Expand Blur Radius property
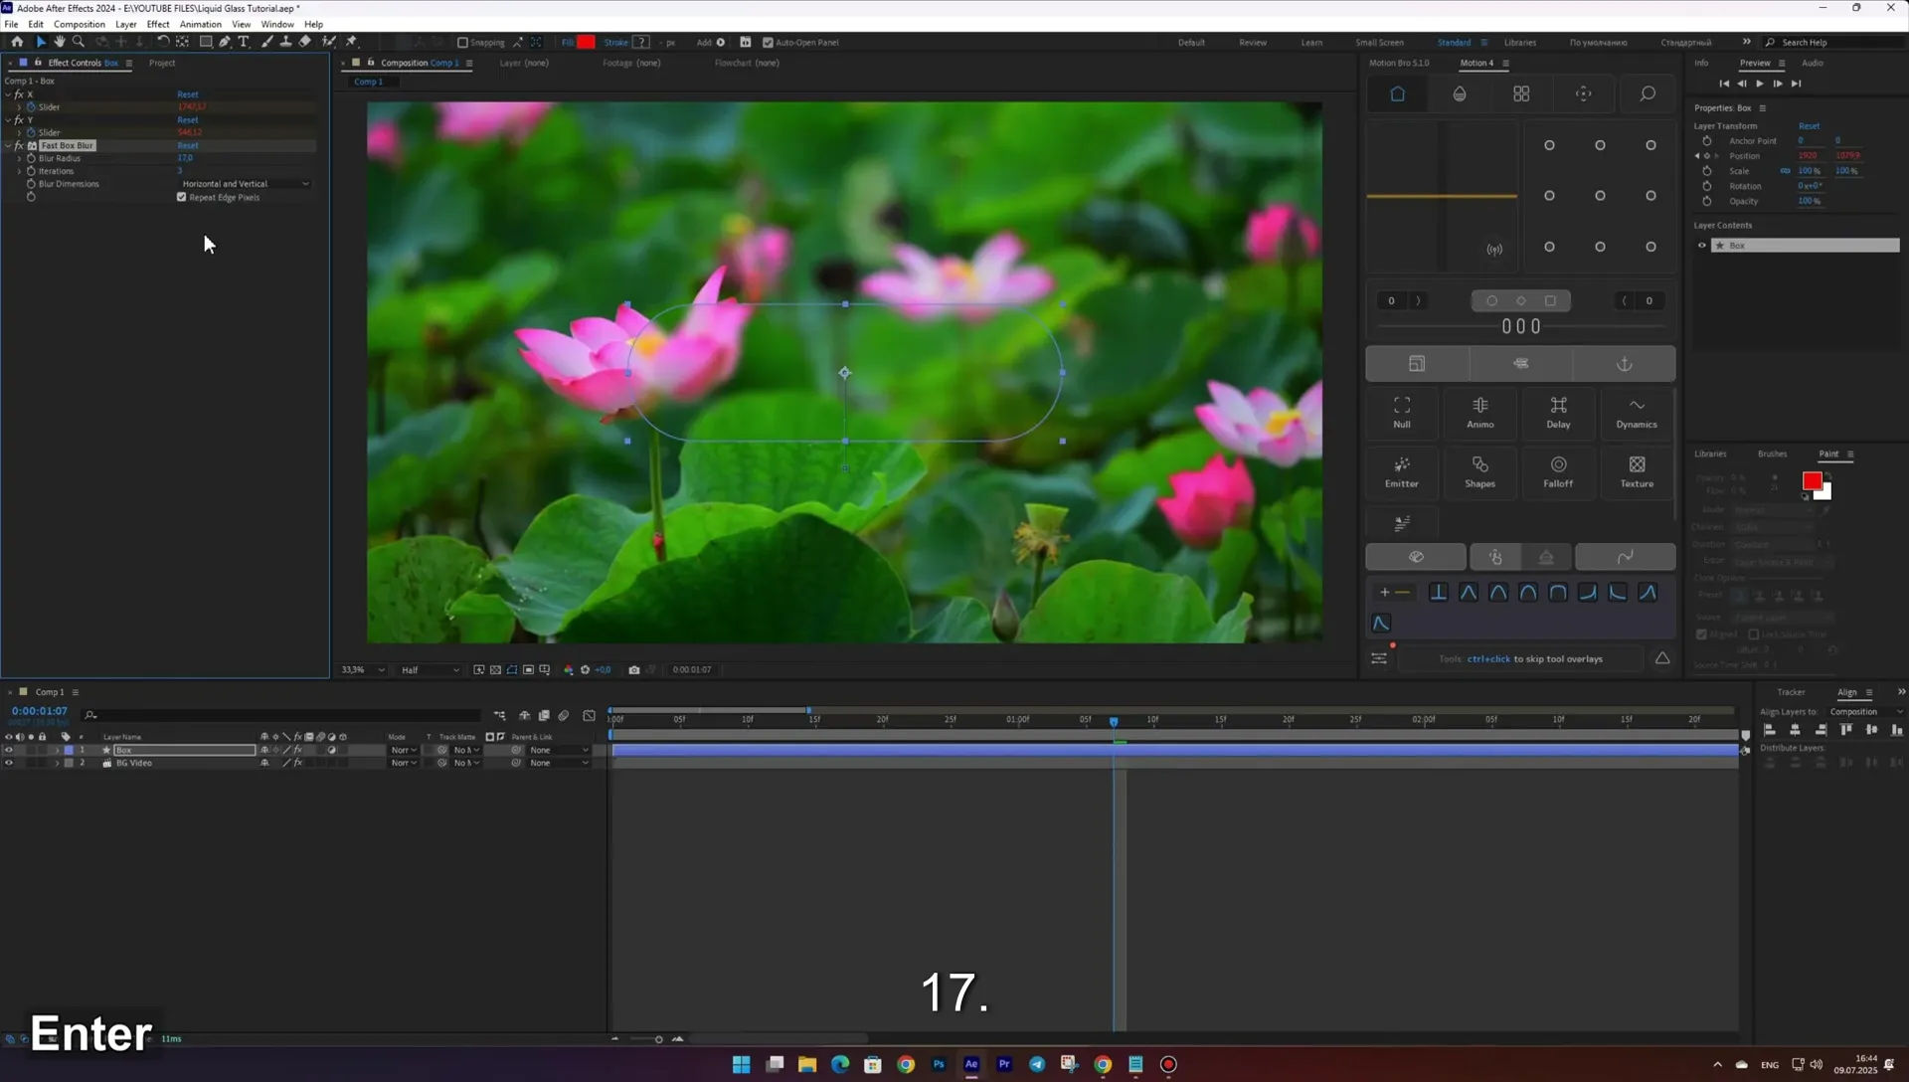 point(19,158)
